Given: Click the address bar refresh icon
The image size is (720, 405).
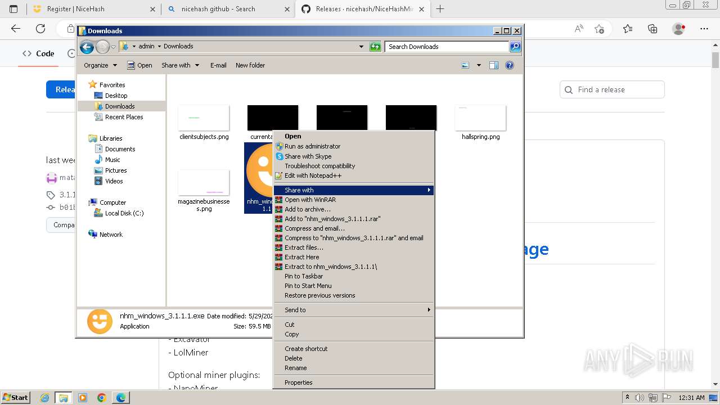Looking at the screenshot, I should coord(375,47).
